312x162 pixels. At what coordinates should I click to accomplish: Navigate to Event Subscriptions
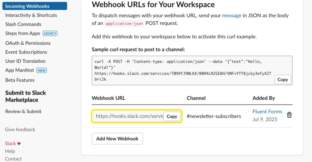tap(26, 52)
